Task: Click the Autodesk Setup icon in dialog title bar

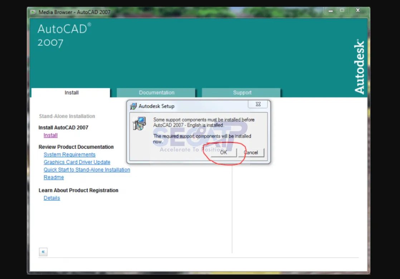Action: tap(133, 106)
